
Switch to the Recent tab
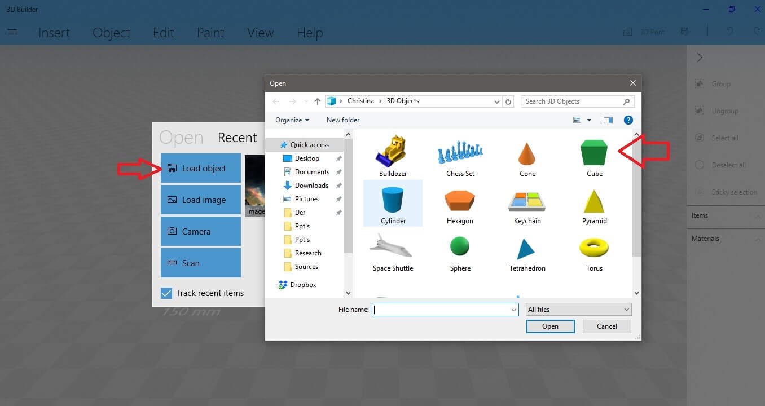[x=237, y=138]
